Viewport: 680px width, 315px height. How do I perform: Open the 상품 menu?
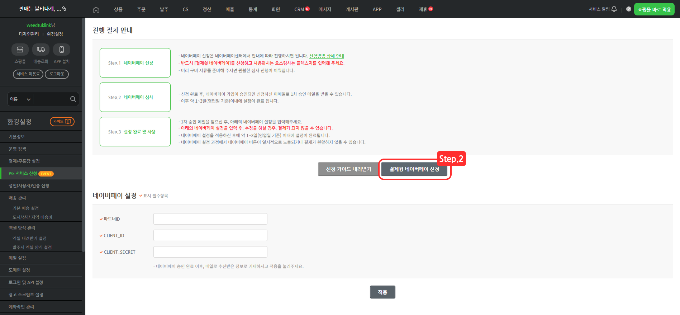tap(118, 9)
